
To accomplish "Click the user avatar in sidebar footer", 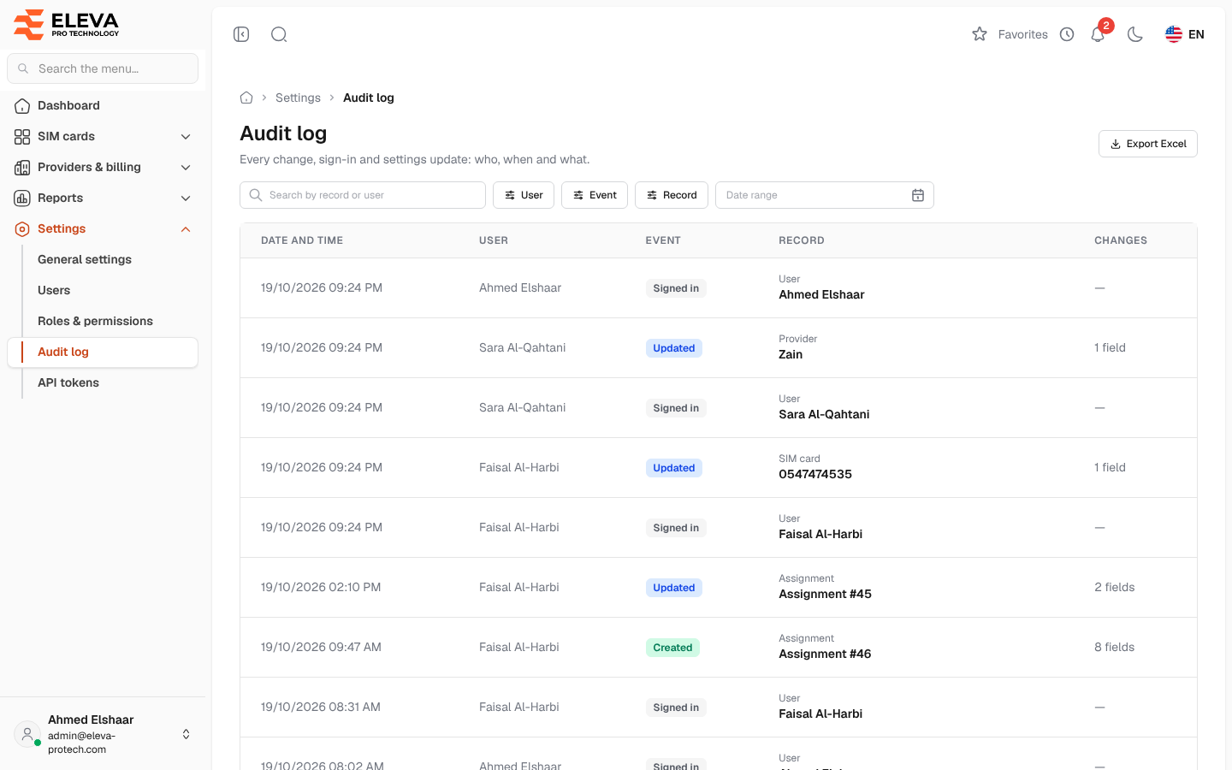I will (27, 734).
